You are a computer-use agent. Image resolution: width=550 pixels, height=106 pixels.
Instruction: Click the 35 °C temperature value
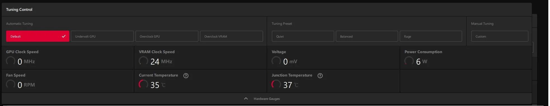[x=158, y=85]
